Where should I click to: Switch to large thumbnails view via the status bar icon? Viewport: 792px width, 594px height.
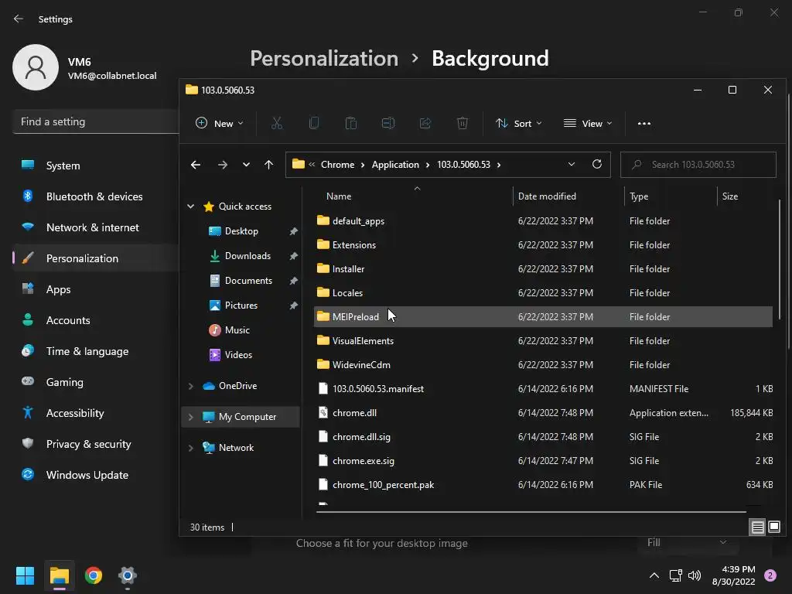[773, 527]
